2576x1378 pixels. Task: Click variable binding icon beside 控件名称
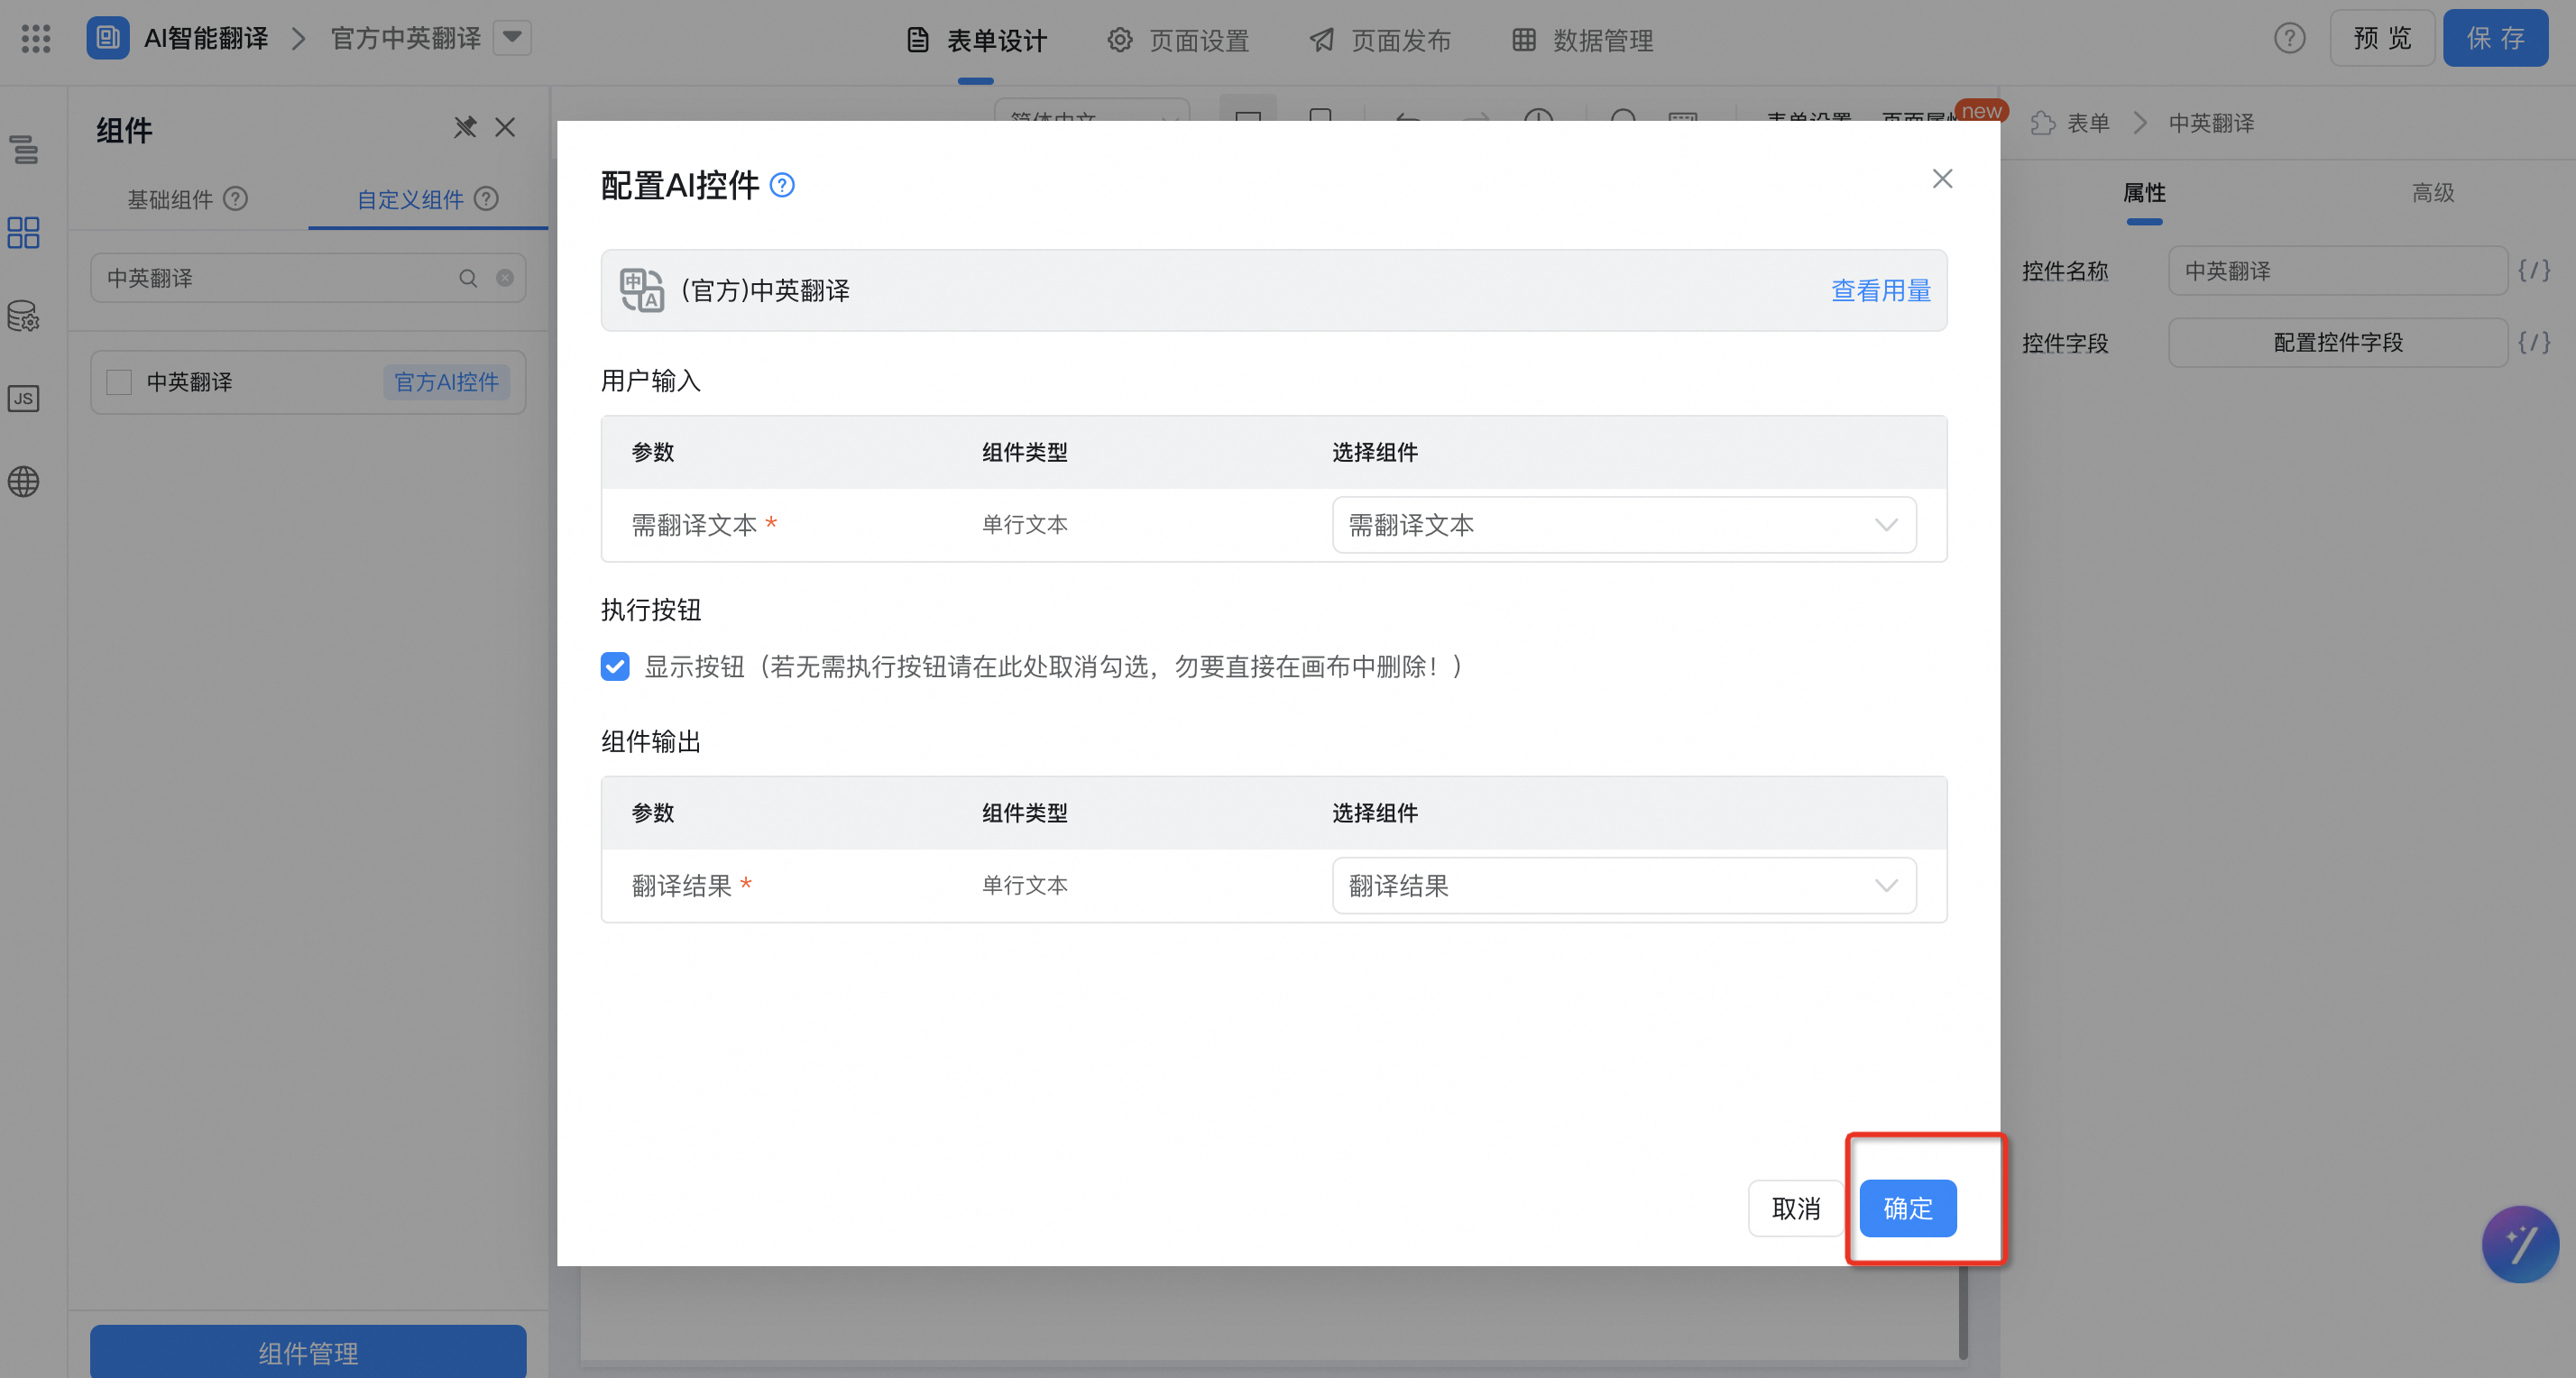[x=2534, y=271]
